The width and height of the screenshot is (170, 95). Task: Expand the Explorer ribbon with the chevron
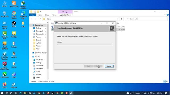click(x=165, y=15)
